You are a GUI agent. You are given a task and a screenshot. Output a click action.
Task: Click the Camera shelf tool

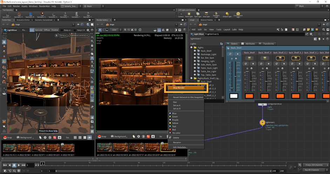point(181,14)
